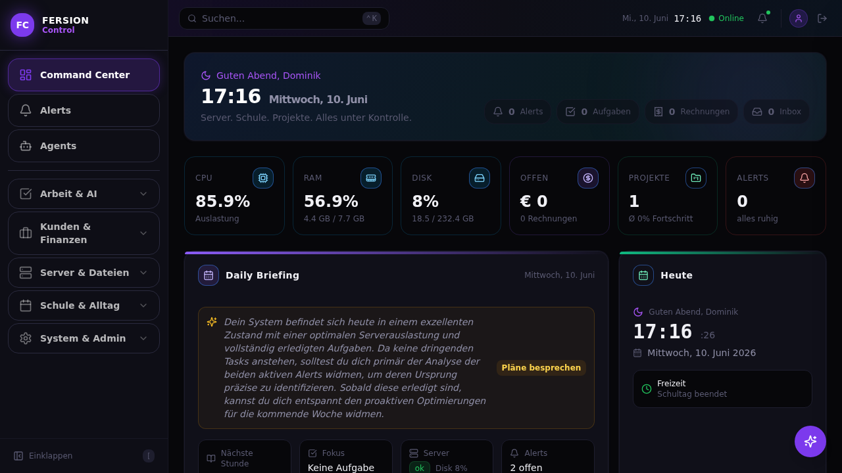Screen dimensions: 842x473
Task: Click the PROJEKTE folder icon
Action: 696,178
